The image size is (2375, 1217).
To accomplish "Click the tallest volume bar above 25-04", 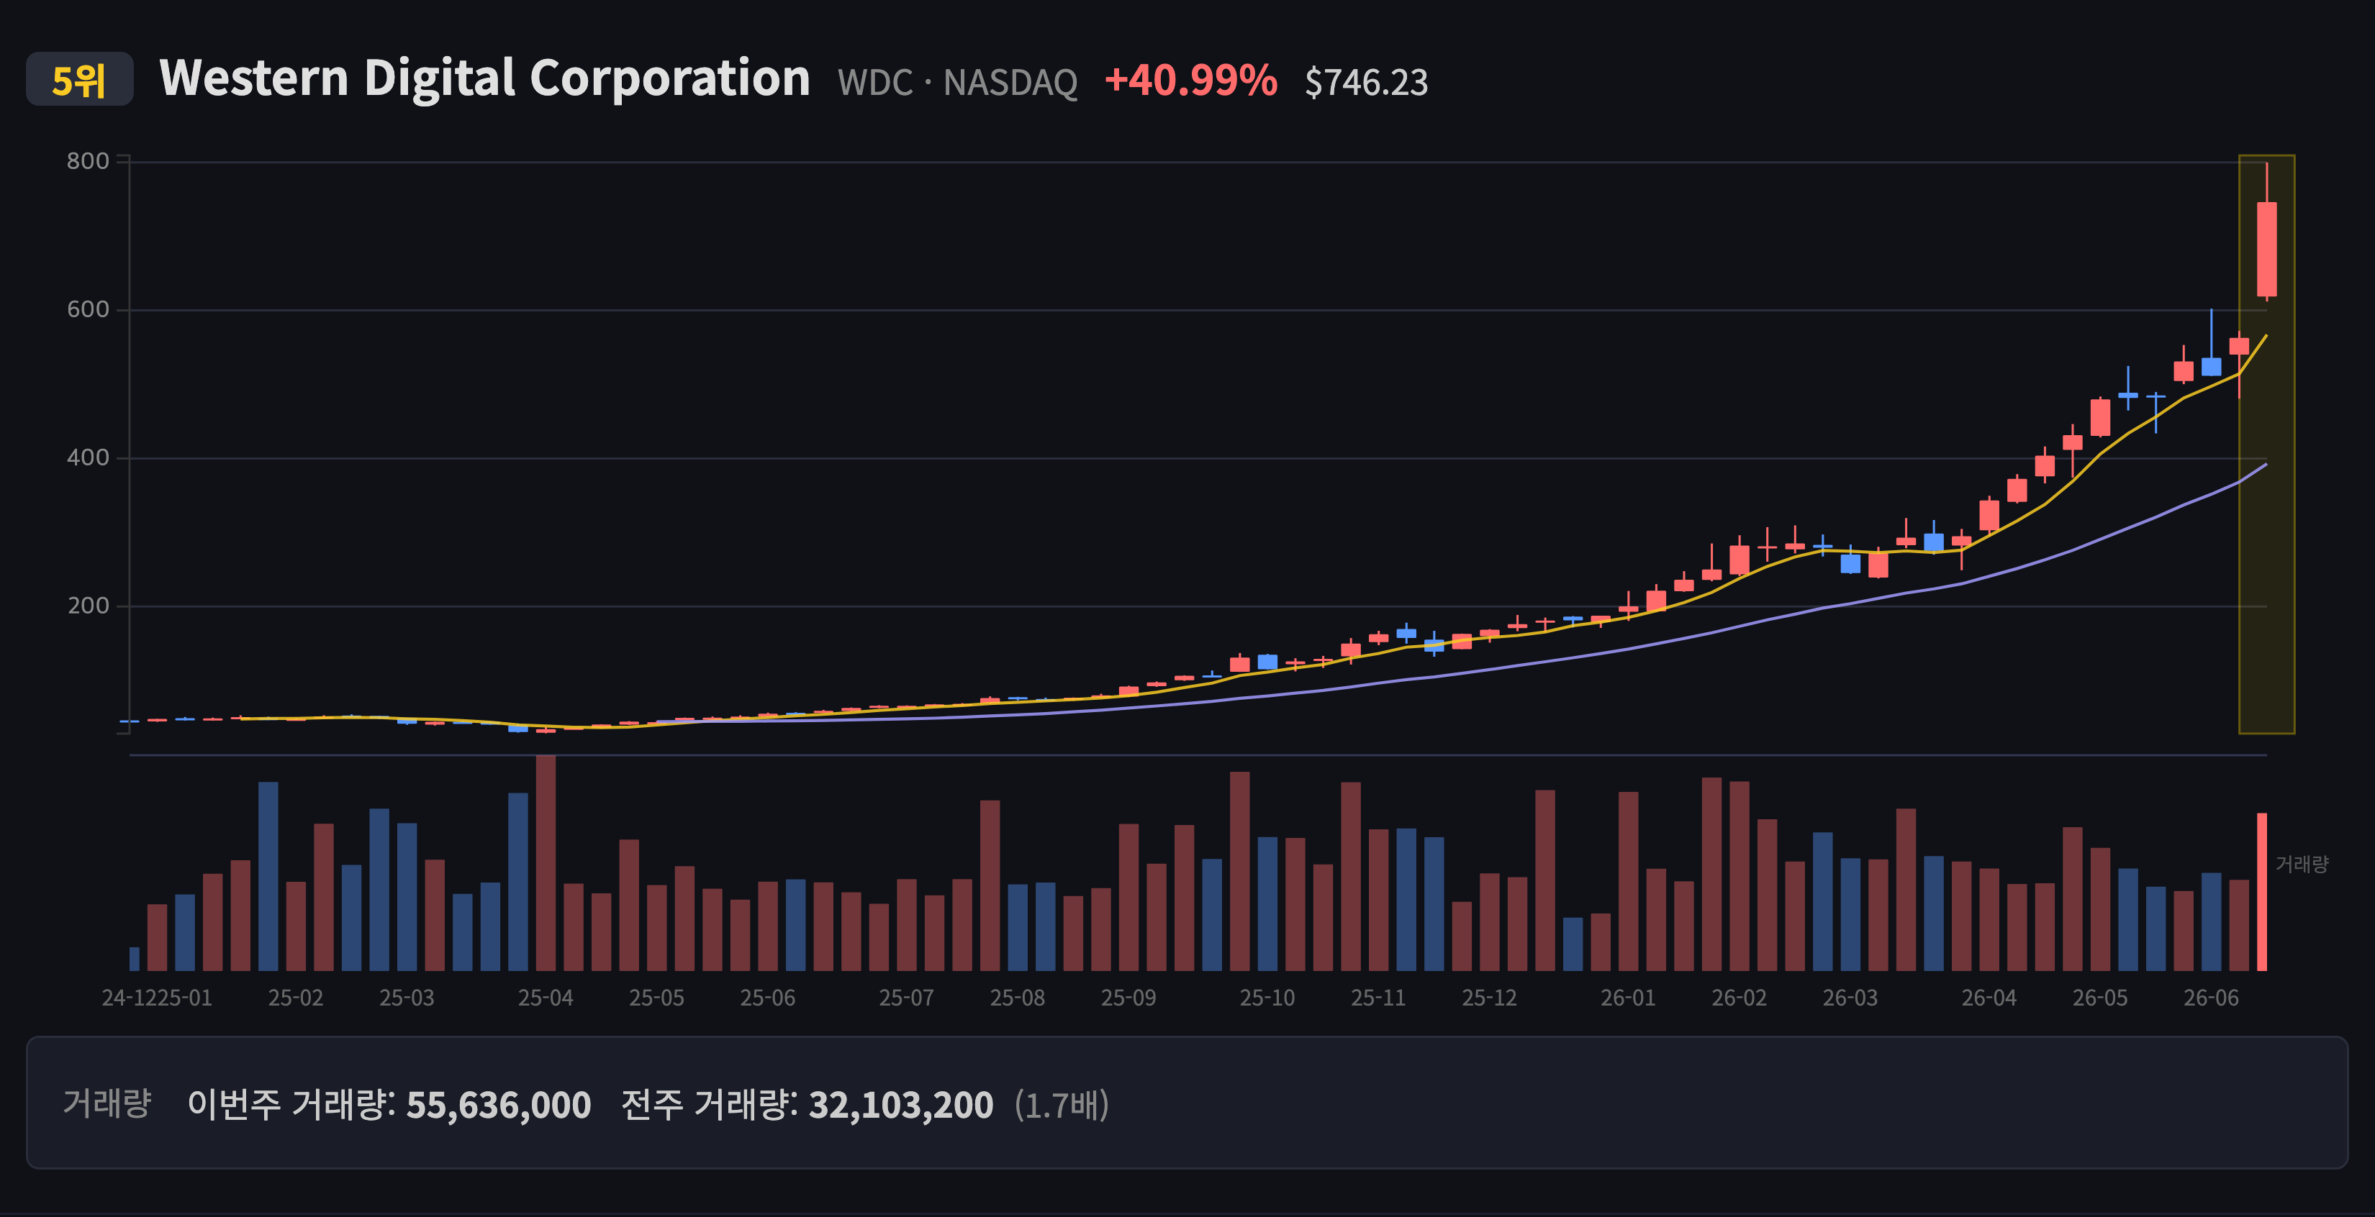I will click(x=546, y=862).
